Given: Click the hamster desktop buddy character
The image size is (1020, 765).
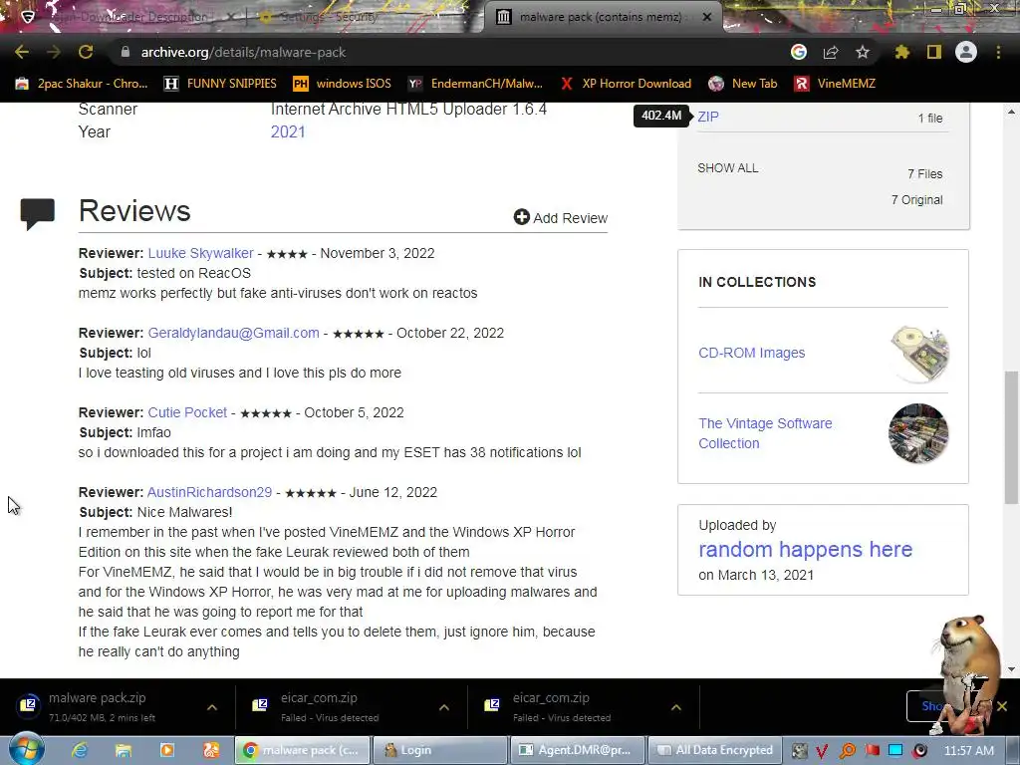Looking at the screenshot, I should 968,673.
